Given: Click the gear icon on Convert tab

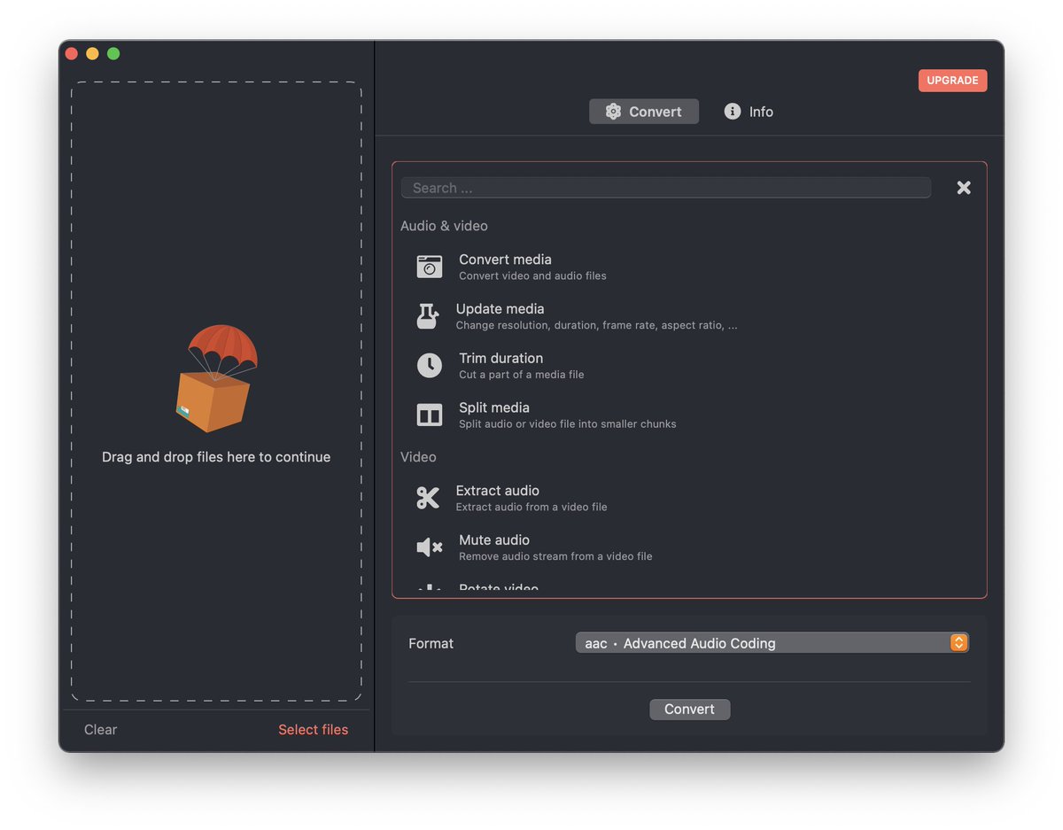Looking at the screenshot, I should tap(613, 112).
